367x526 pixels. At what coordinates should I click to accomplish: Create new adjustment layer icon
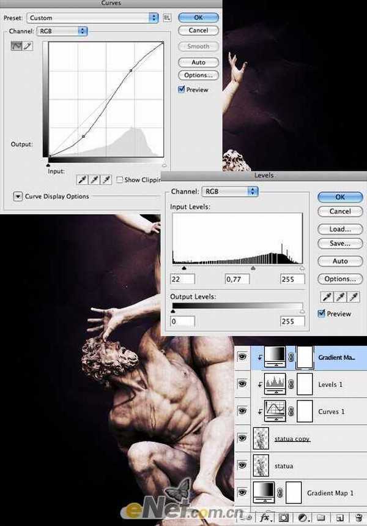click(x=303, y=517)
